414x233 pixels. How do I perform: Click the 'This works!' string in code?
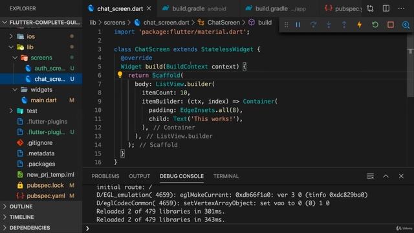tap(213, 118)
